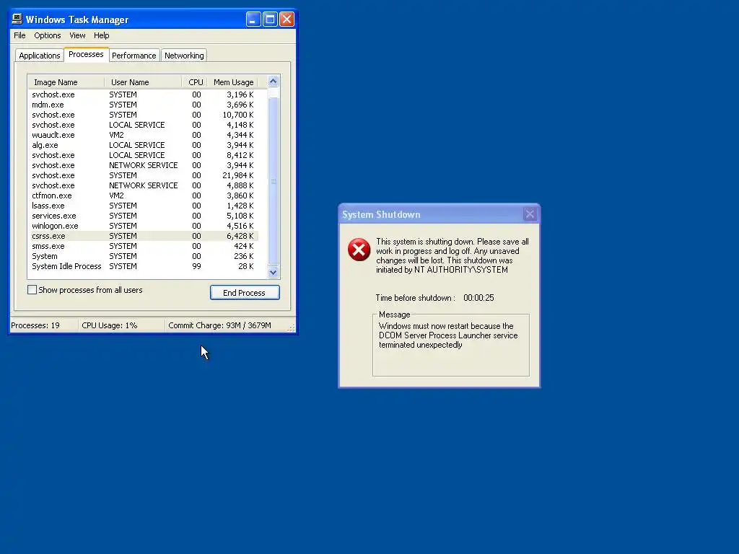The height and width of the screenshot is (554, 739).
Task: Select svchost.exe using 3,196 K memory
Action: click(x=144, y=94)
